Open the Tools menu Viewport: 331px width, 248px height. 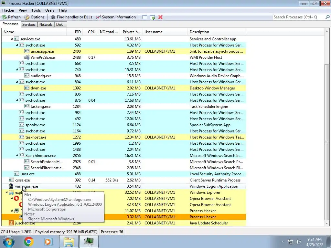(x=36, y=10)
